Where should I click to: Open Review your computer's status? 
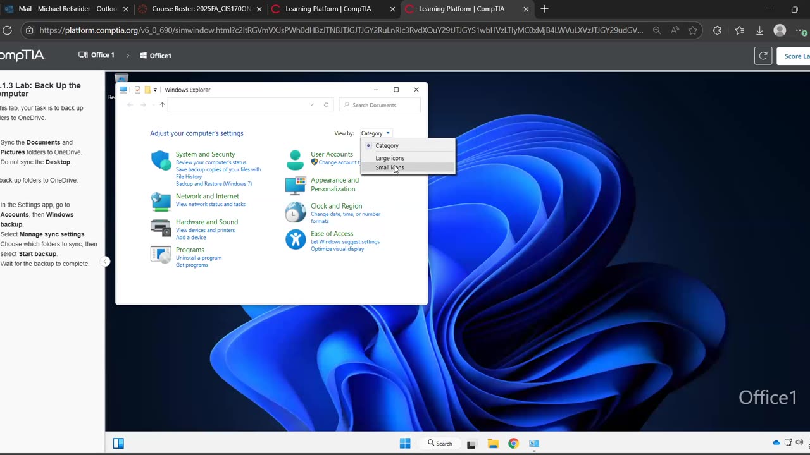coord(211,162)
